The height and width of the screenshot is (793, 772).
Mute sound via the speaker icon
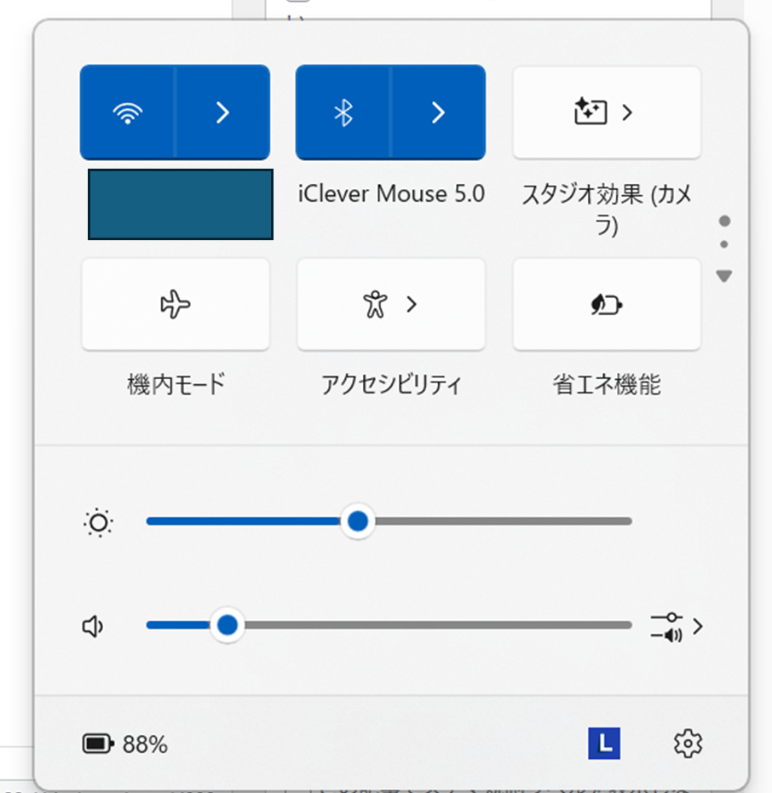pos(93,627)
